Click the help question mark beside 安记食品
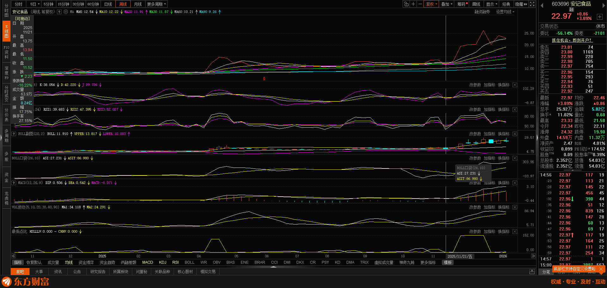The height and width of the screenshot is (288, 607). coord(59,12)
